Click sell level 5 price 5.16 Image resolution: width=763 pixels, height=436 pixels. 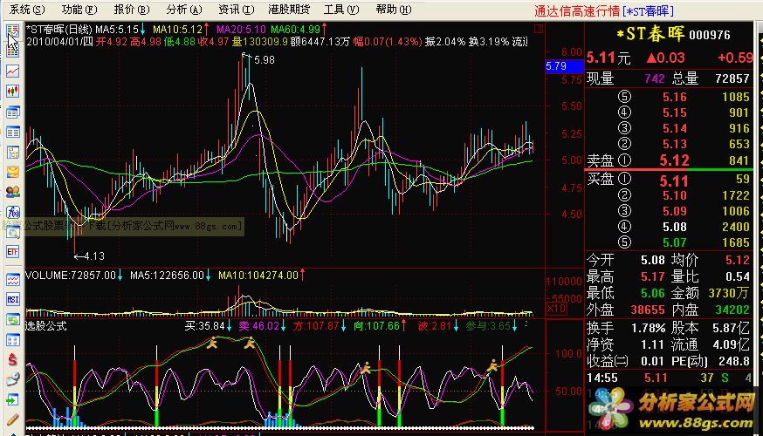675,97
